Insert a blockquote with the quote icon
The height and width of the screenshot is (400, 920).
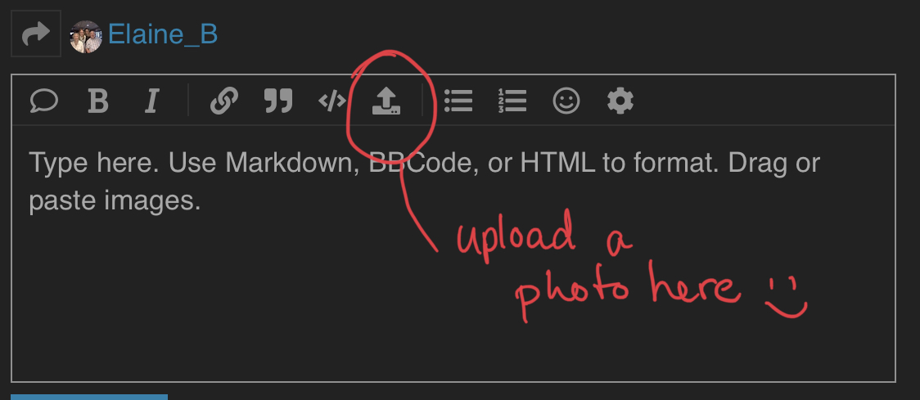(x=278, y=101)
